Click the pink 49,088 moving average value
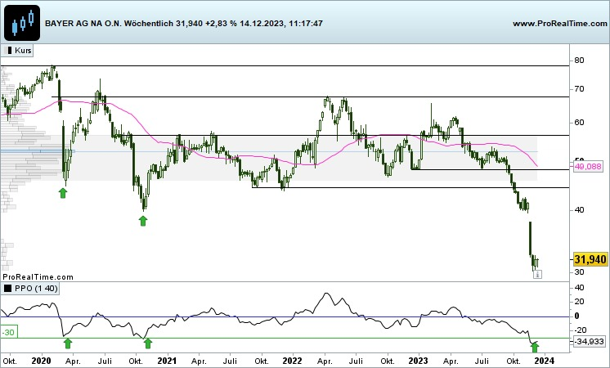The image size is (610, 368). 587,167
